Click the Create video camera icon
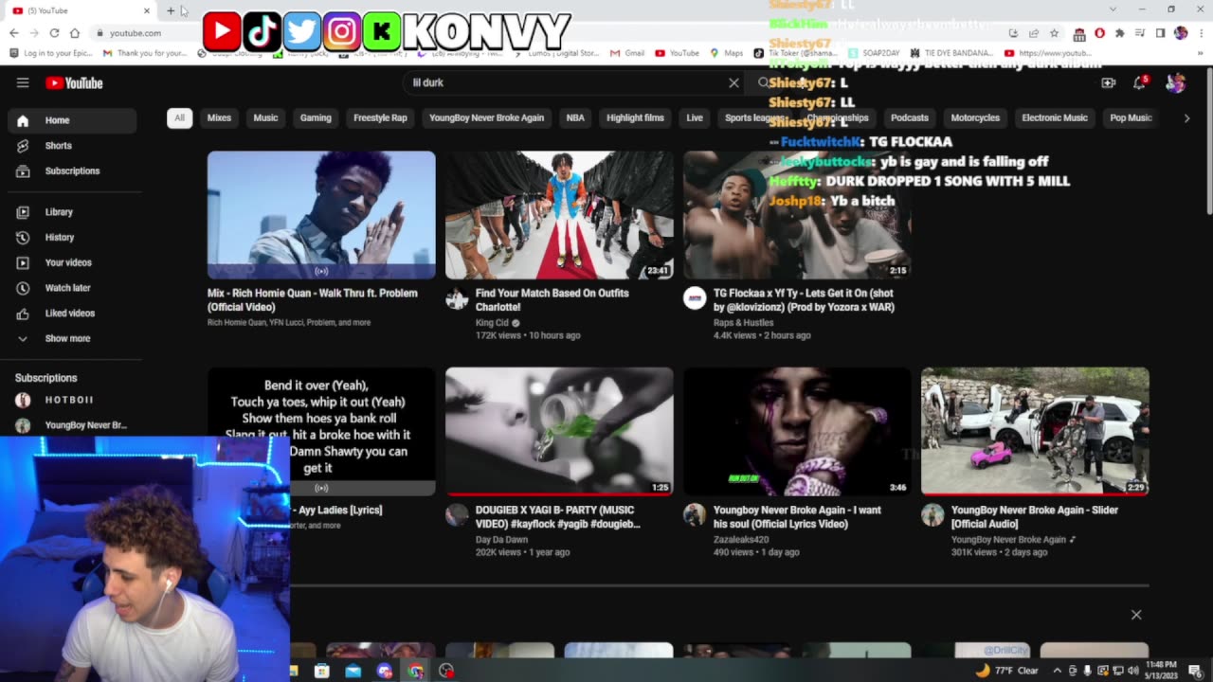This screenshot has width=1213, height=682. pyautogui.click(x=1108, y=82)
